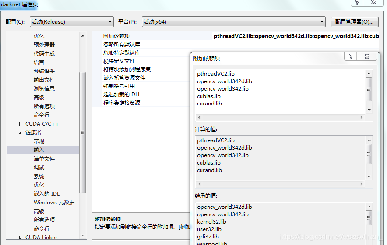Collapse the 链接器 tree node

tap(20, 133)
